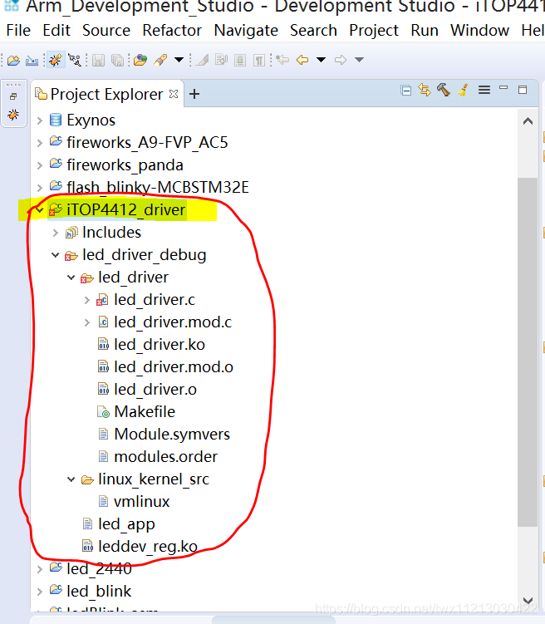The height and width of the screenshot is (624, 545).
Task: Click the Forward navigation arrow
Action: click(x=341, y=60)
